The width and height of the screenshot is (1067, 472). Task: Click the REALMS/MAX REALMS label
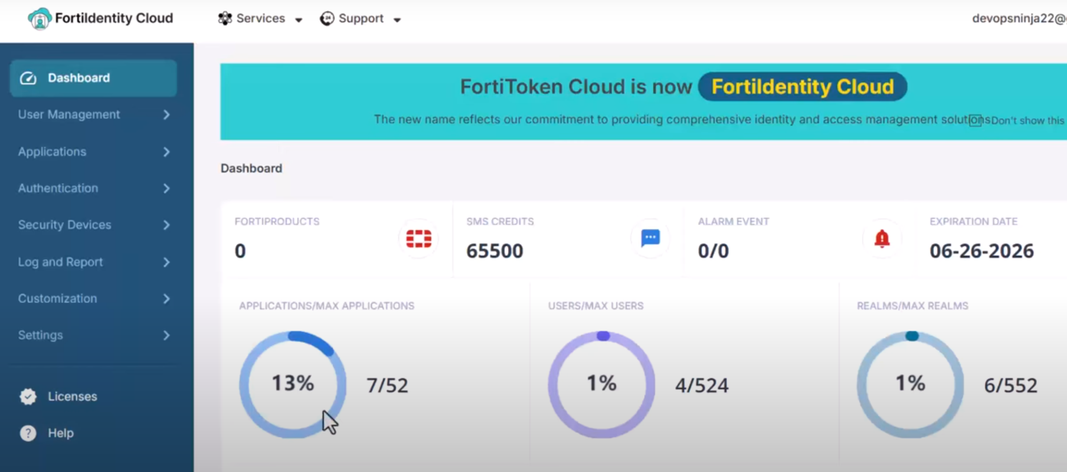click(x=912, y=306)
